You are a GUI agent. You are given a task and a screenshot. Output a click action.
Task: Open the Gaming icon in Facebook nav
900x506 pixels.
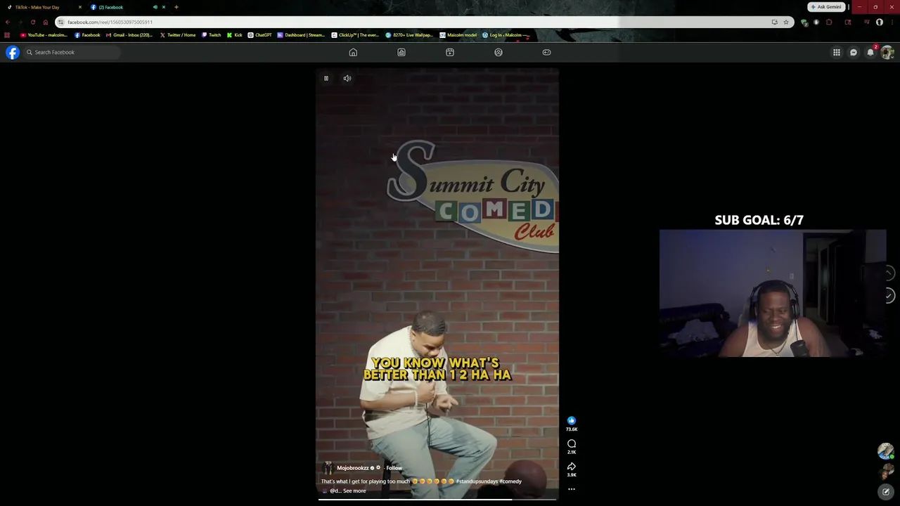point(546,52)
